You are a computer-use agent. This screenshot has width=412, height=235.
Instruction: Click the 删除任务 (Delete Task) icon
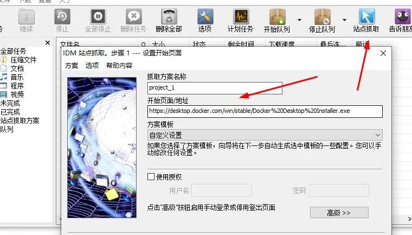[x=133, y=17]
